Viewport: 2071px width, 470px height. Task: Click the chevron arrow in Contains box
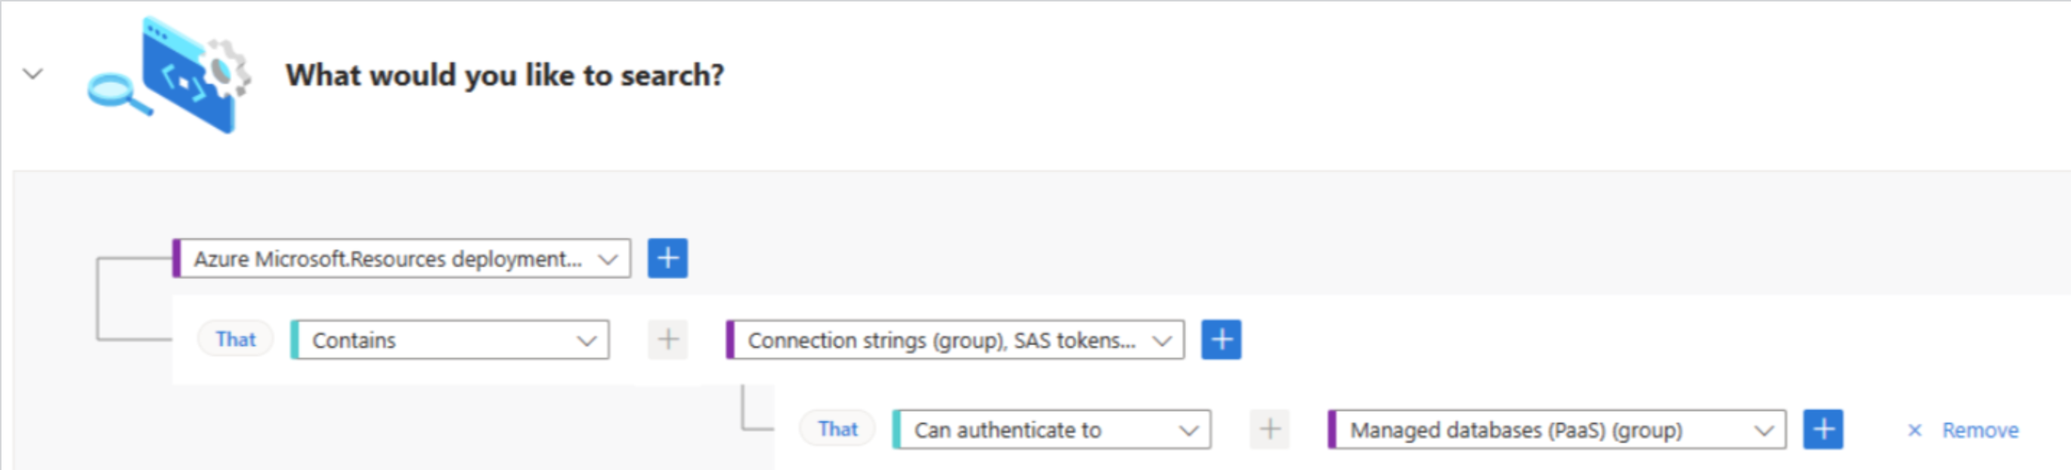pyautogui.click(x=587, y=341)
